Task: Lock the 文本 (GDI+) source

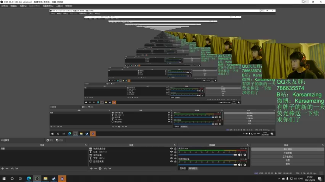Action: (175, 158)
